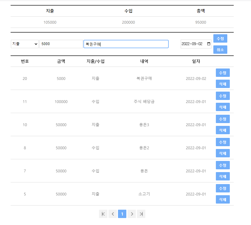The width and height of the screenshot is (251, 225).
Task: Click row number 11 cell
Action: click(x=25, y=102)
